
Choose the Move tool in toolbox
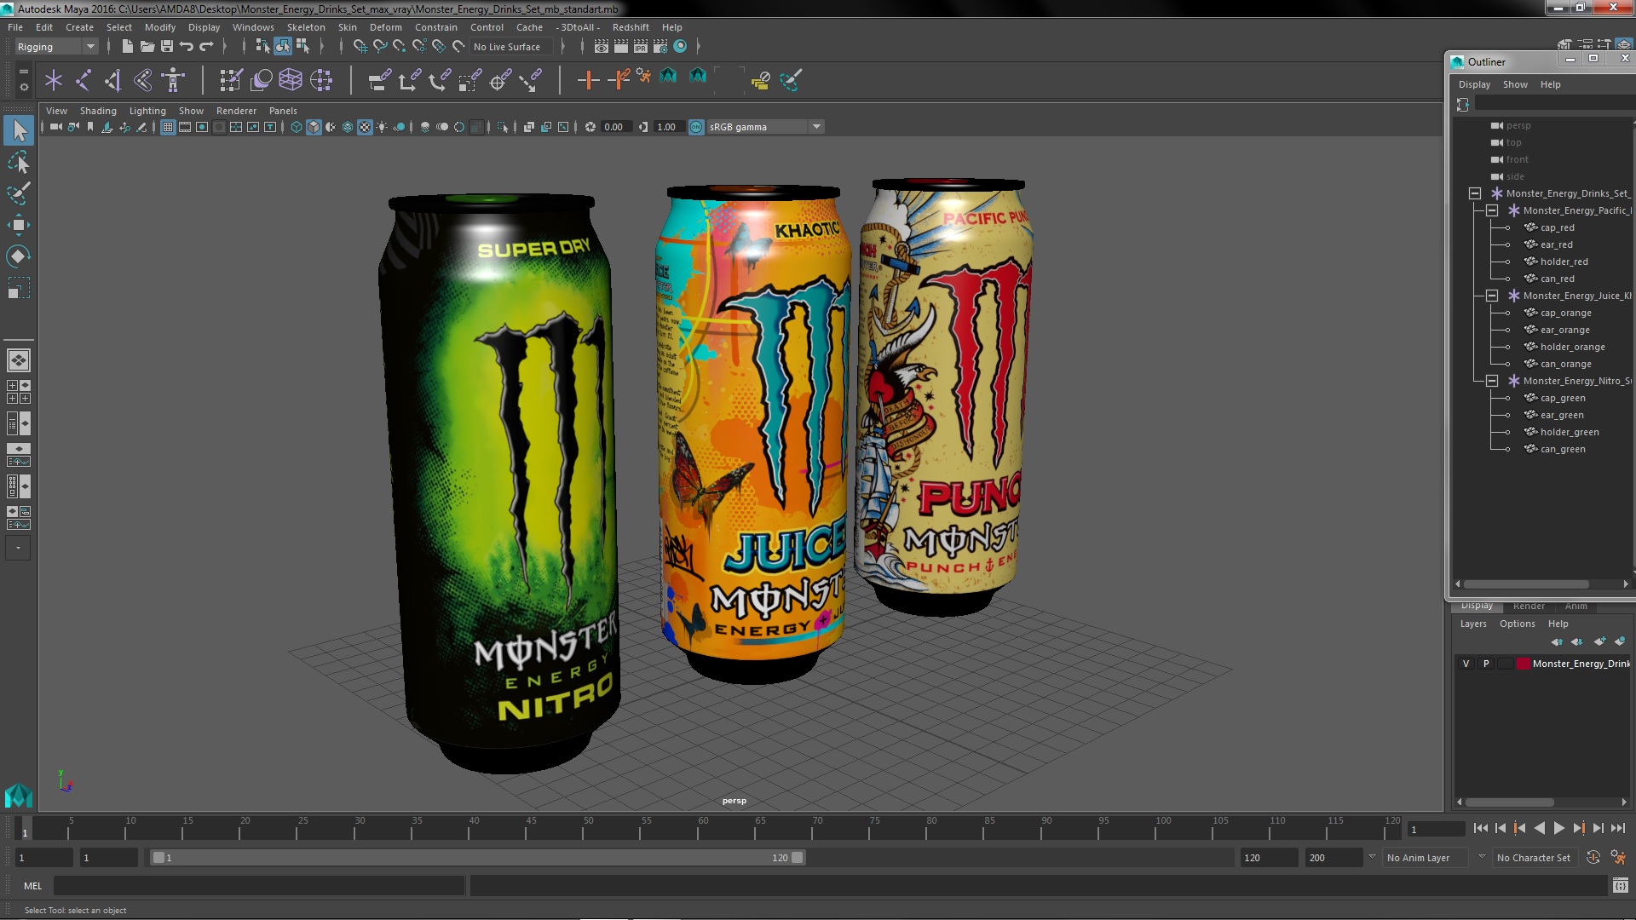click(19, 225)
